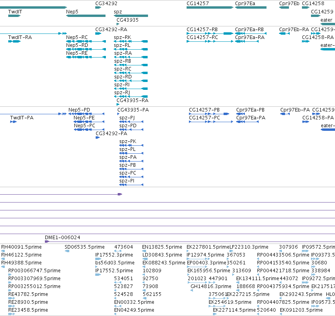Select the CG14258-PA protein label
This screenshot has height=316, width=335.
tap(318, 118)
